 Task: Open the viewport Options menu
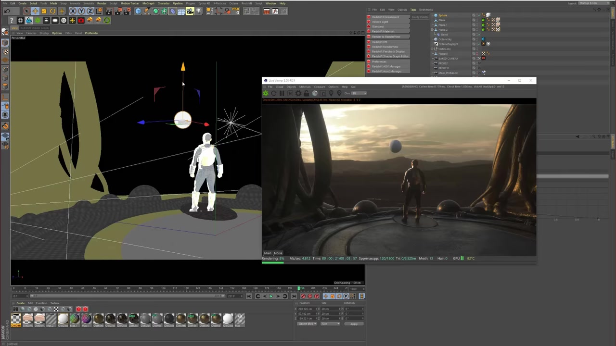coord(57,33)
